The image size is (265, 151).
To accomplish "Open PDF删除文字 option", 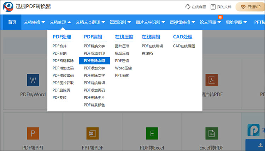I will tap(94, 75).
